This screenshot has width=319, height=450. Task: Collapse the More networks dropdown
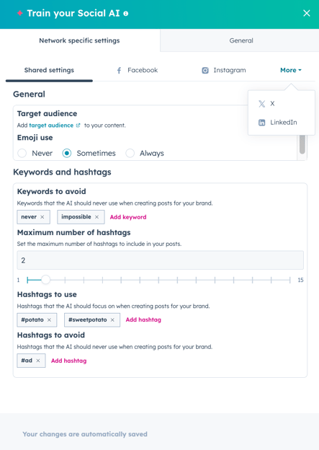tap(291, 71)
